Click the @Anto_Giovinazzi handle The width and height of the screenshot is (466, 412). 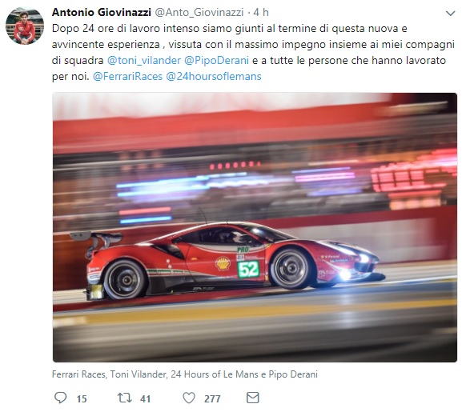tap(199, 13)
